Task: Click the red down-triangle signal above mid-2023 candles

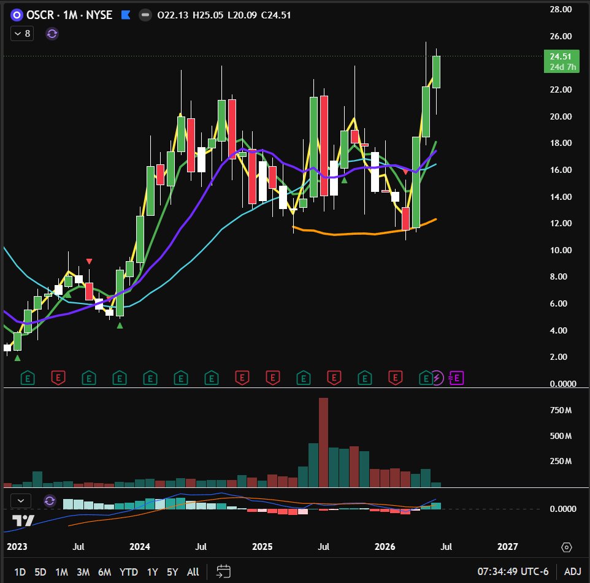Action: pyautogui.click(x=89, y=261)
